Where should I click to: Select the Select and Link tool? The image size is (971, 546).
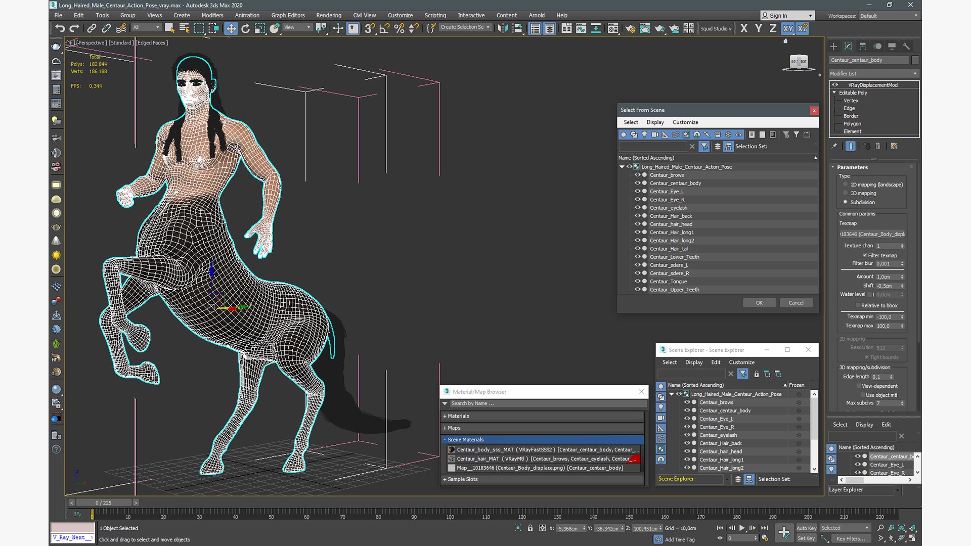pos(92,28)
